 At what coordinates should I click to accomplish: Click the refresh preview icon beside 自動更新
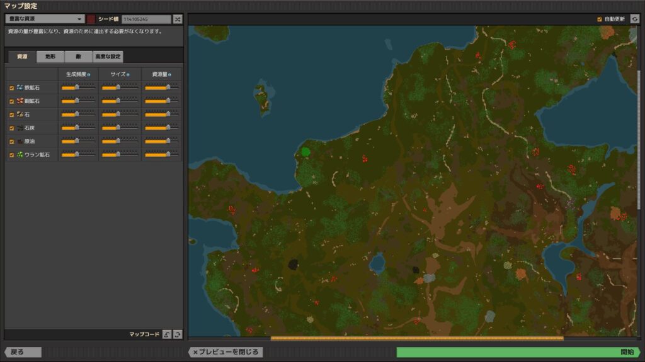point(635,19)
